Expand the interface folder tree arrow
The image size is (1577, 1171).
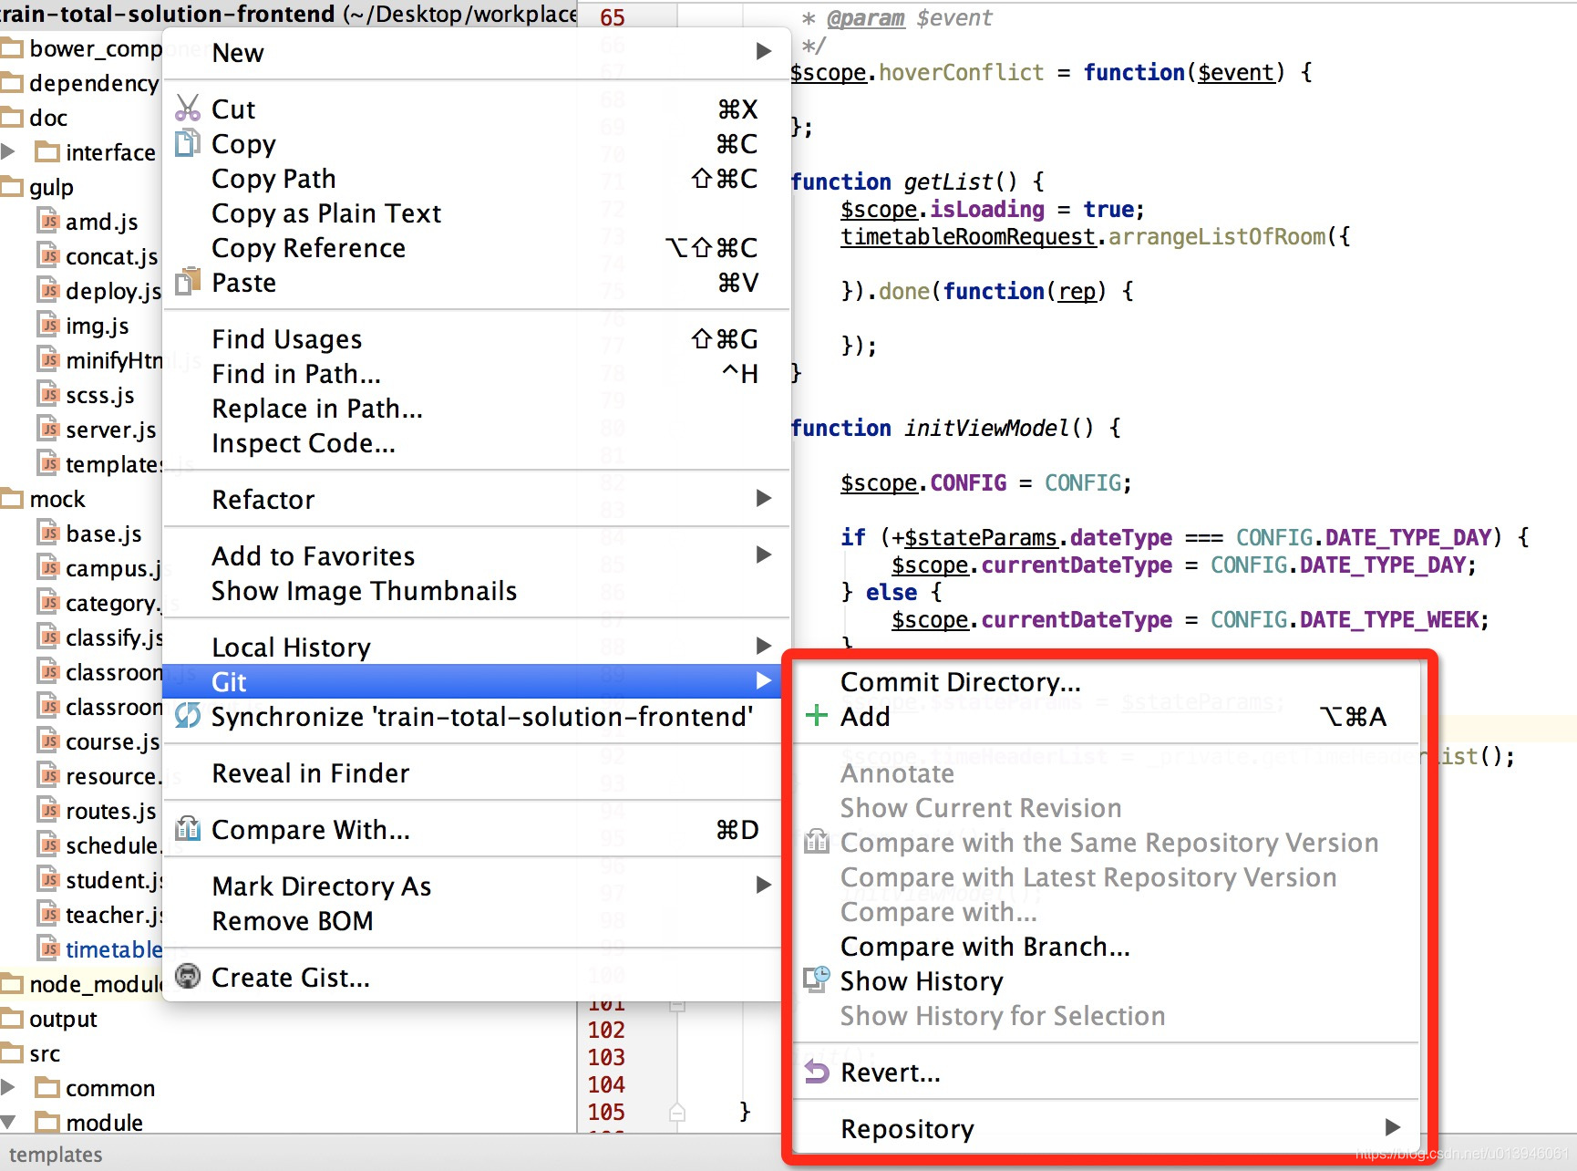8,150
